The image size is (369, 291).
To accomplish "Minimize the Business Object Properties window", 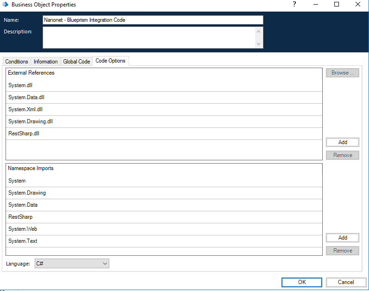I will 316,4.
